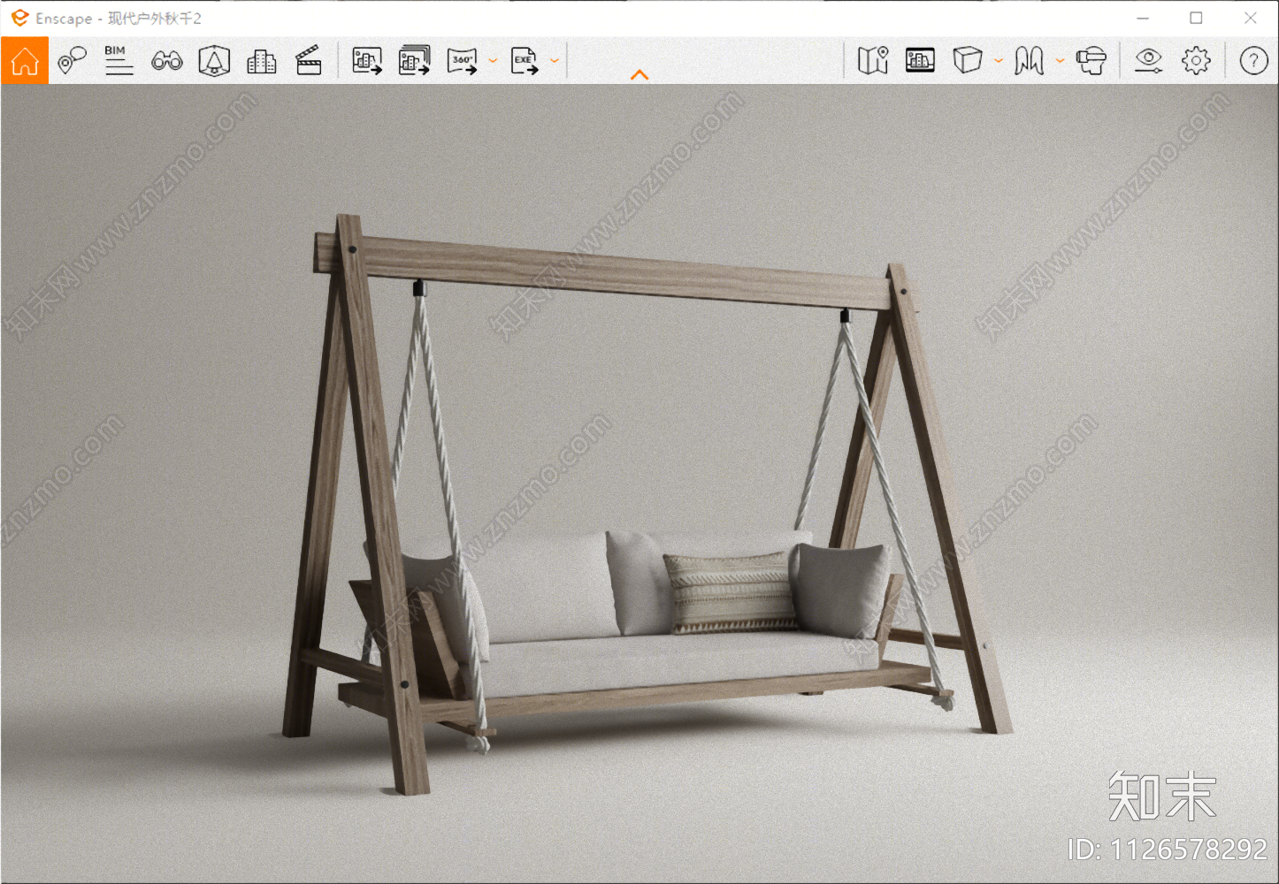The width and height of the screenshot is (1279, 884).
Task: Open the Manage Views pin icon
Action: (x=72, y=61)
